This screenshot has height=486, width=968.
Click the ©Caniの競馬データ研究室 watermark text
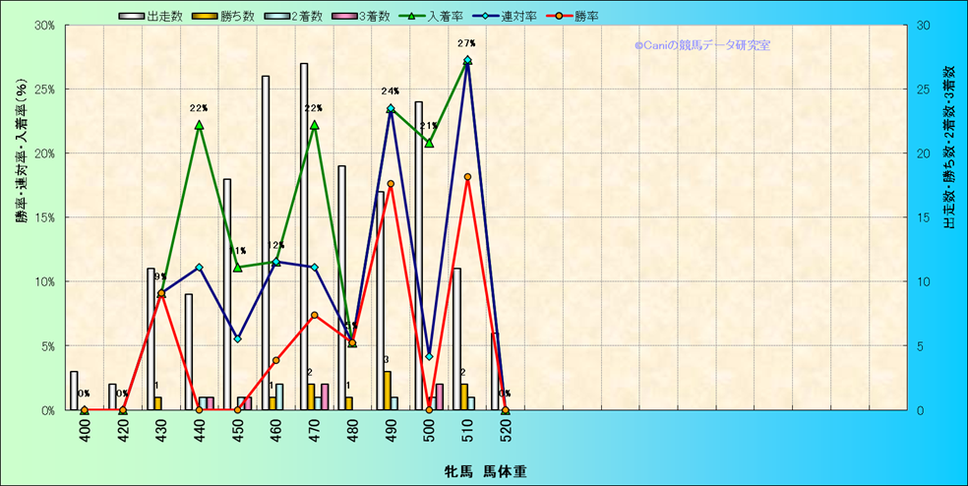[701, 45]
